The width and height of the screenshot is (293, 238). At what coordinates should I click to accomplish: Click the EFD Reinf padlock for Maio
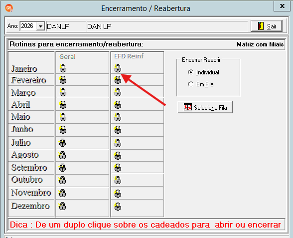(118, 117)
